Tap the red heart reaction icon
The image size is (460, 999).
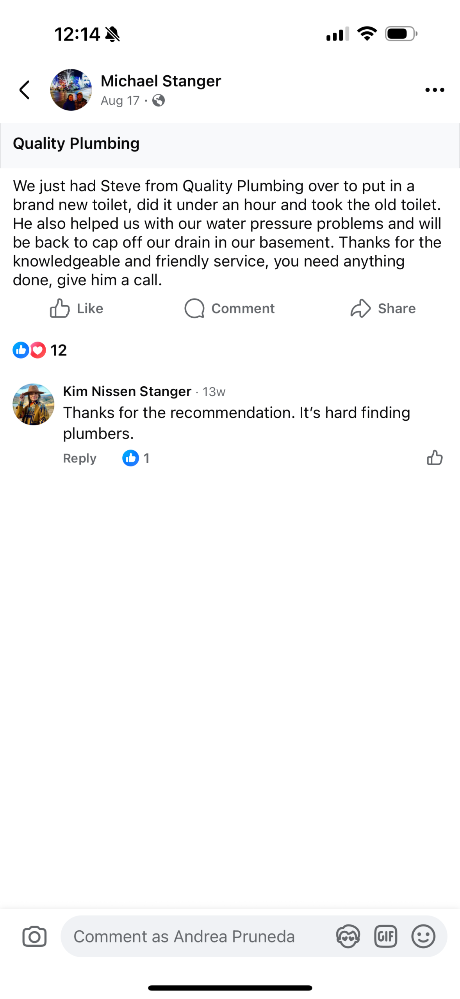pyautogui.click(x=38, y=350)
